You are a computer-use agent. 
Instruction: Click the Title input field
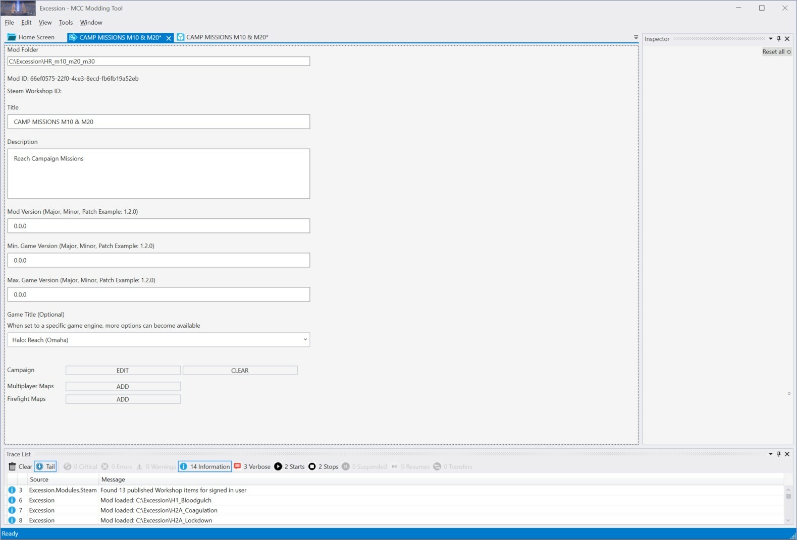(x=158, y=122)
